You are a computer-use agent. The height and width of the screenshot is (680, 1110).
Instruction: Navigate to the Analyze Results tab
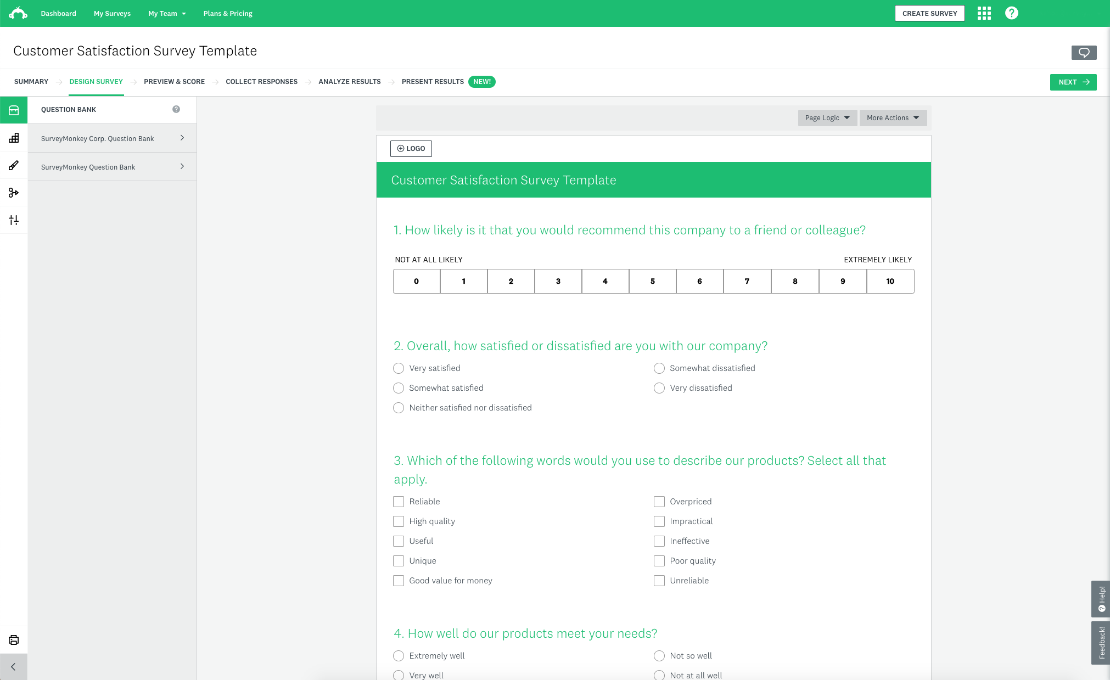click(349, 82)
